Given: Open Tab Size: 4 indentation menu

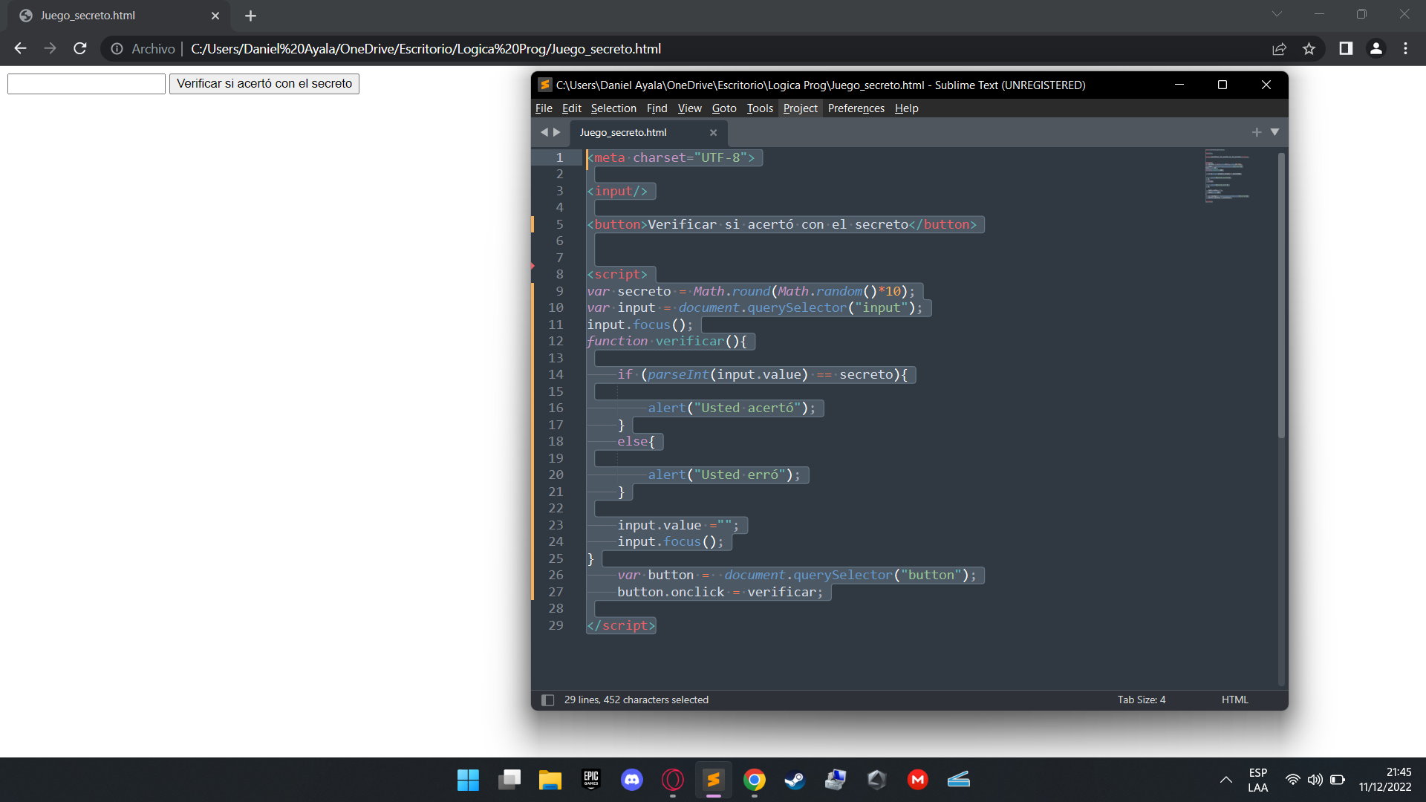Looking at the screenshot, I should 1142,700.
